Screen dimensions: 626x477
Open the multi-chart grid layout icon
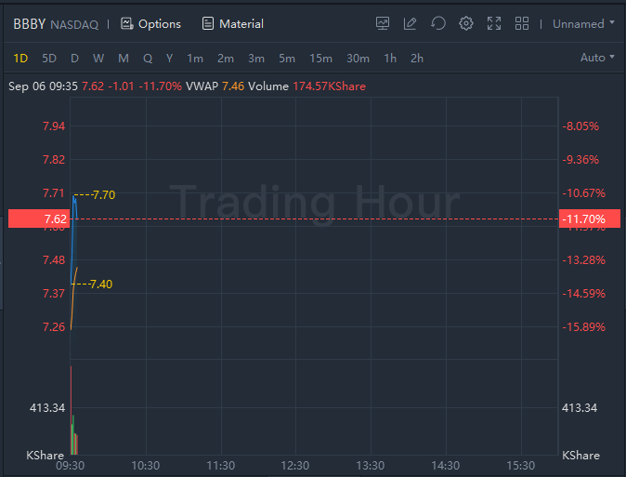[x=522, y=23]
